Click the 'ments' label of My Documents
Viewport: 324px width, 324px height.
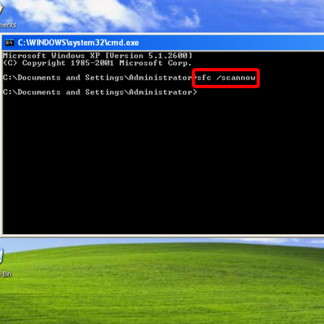click(x=8, y=25)
